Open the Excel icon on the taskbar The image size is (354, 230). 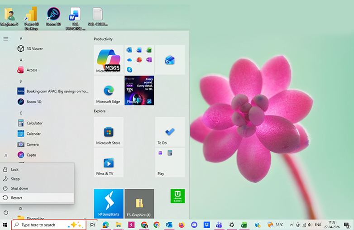coord(244,225)
